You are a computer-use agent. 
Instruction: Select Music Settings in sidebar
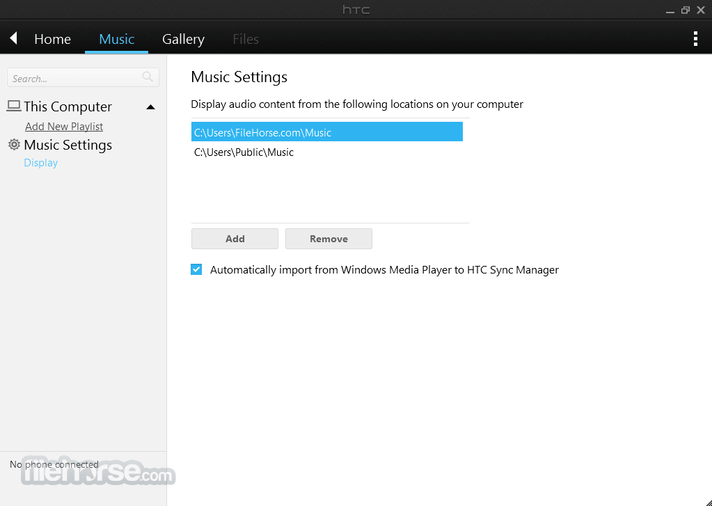[68, 145]
